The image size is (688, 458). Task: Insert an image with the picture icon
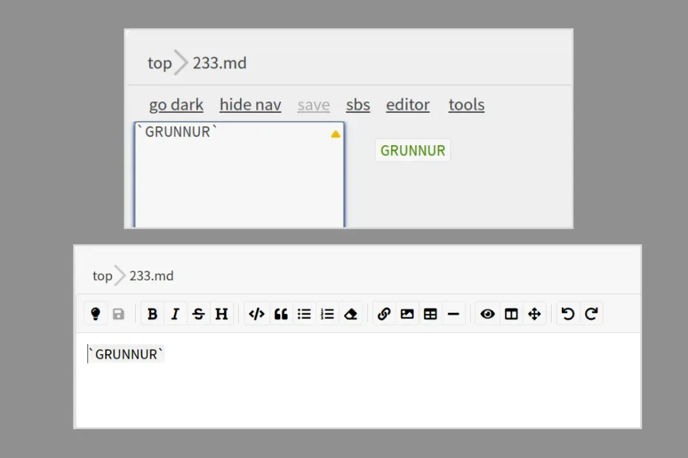tap(407, 313)
